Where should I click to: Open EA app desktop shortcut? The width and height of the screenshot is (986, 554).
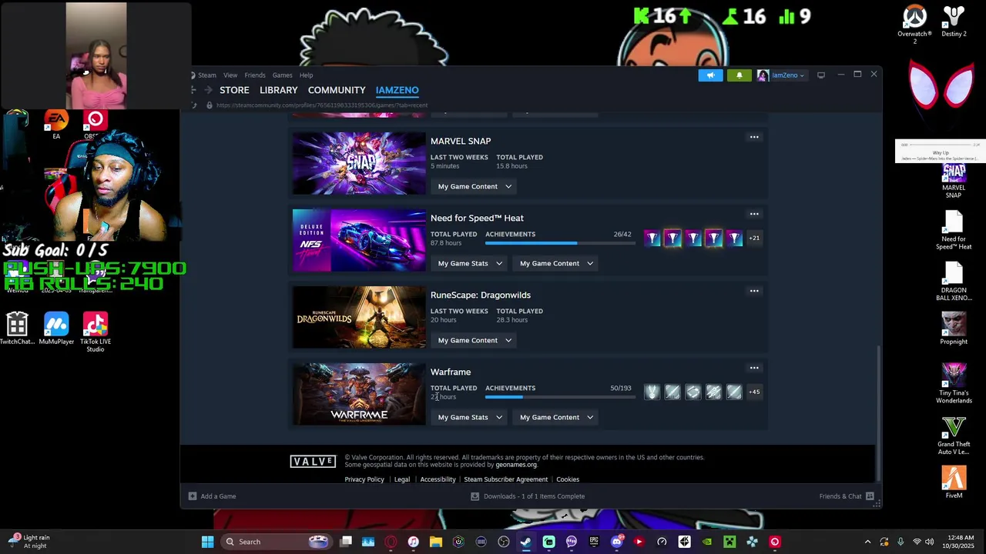[x=56, y=125]
